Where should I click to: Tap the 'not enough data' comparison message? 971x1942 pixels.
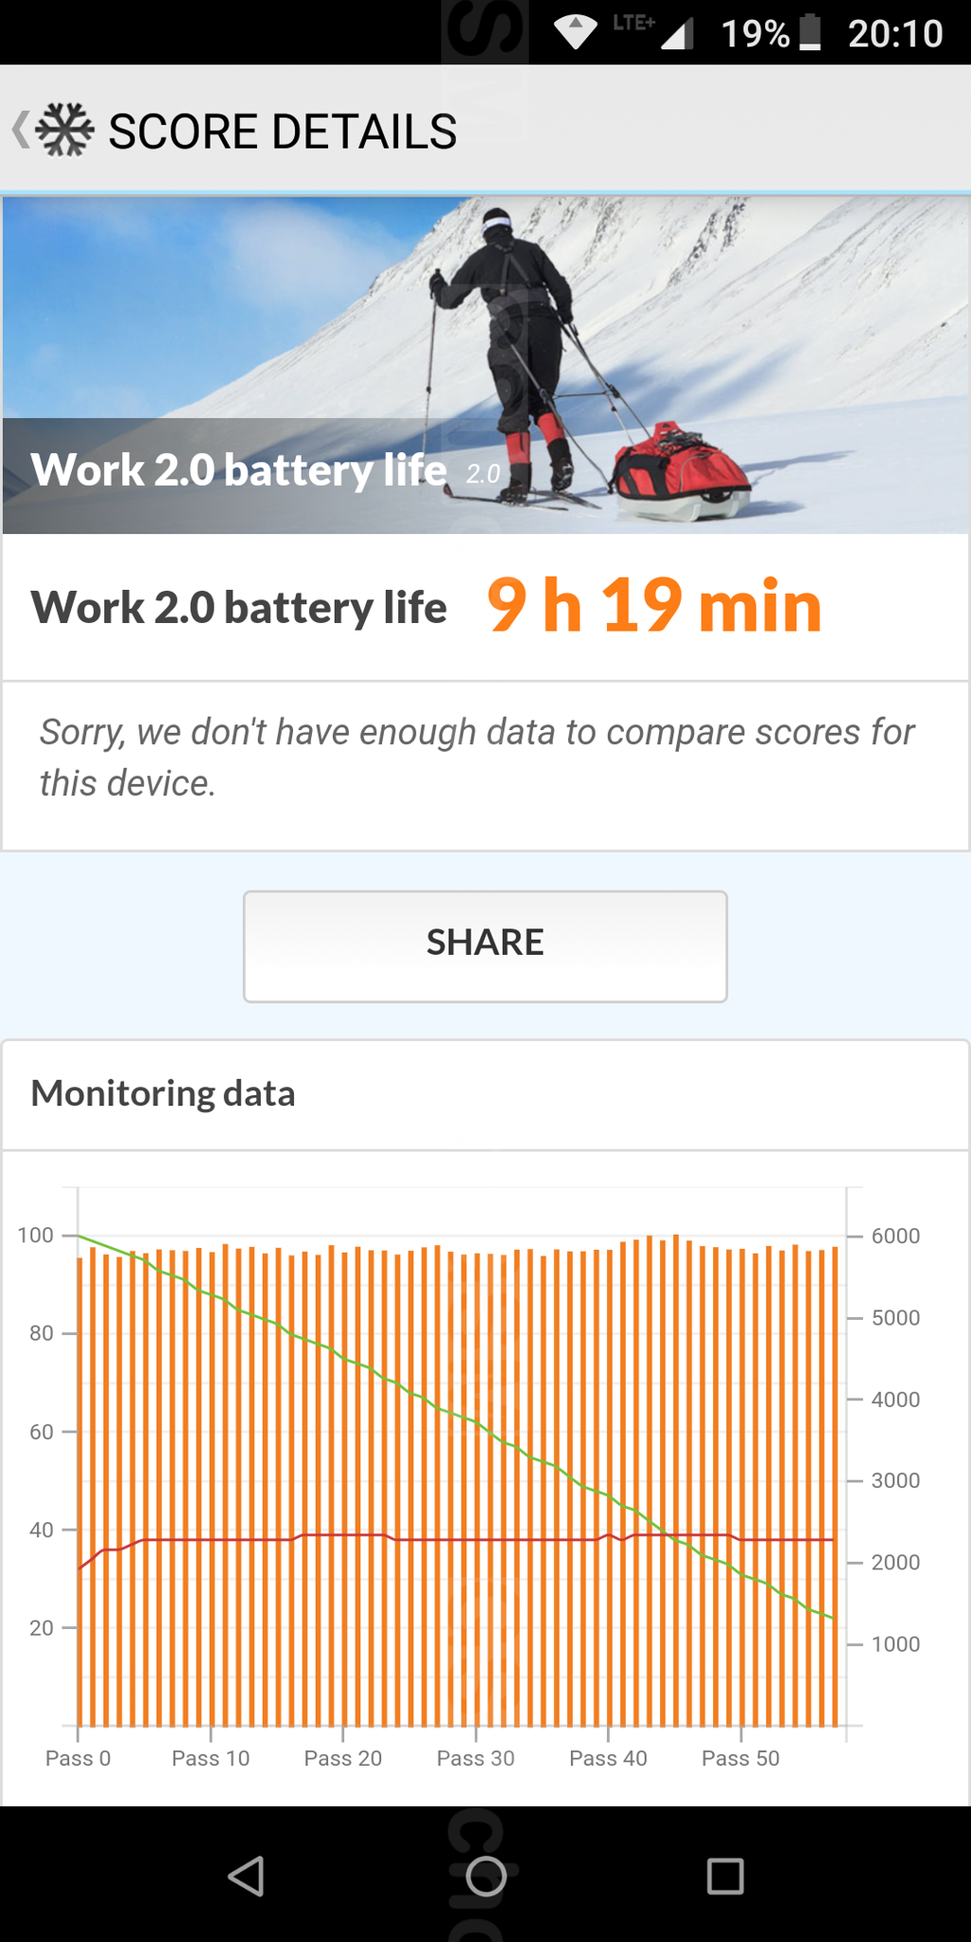click(477, 758)
